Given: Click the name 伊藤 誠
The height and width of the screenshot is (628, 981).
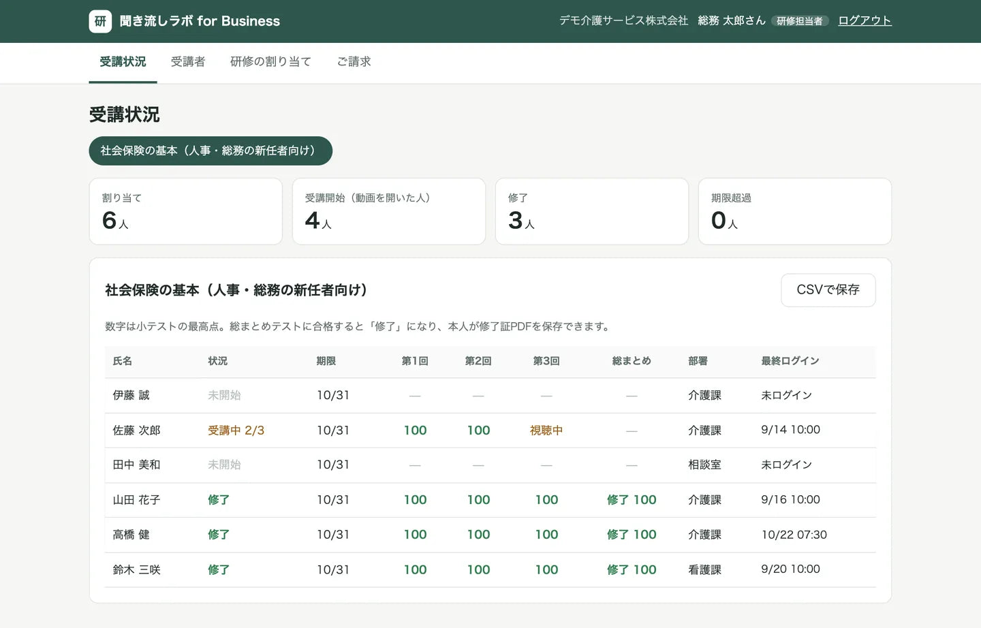Looking at the screenshot, I should (131, 395).
